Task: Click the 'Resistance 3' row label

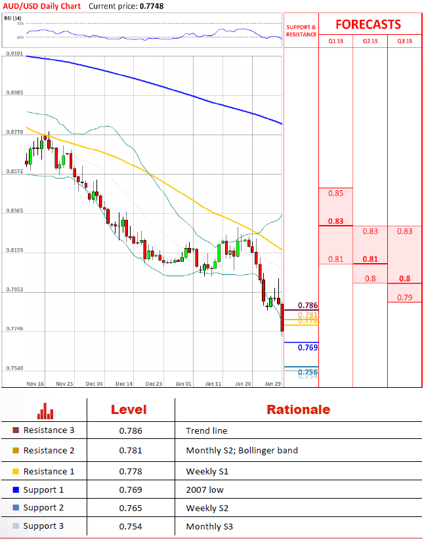Action: pos(49,430)
